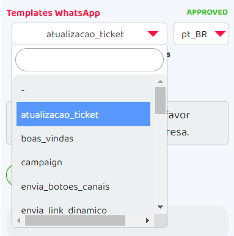The height and width of the screenshot is (236, 234).
Task: Click the green APPROVED status label
Action: [x=207, y=12]
